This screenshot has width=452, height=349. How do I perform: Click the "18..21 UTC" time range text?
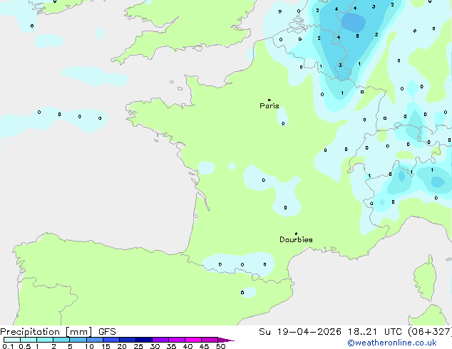coord(374,332)
